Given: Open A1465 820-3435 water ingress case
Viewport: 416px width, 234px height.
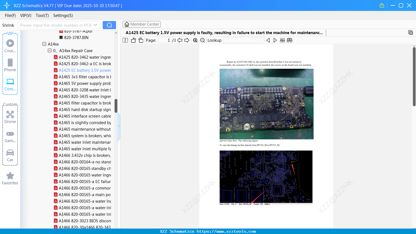Looking at the screenshot, I should 85,97.
